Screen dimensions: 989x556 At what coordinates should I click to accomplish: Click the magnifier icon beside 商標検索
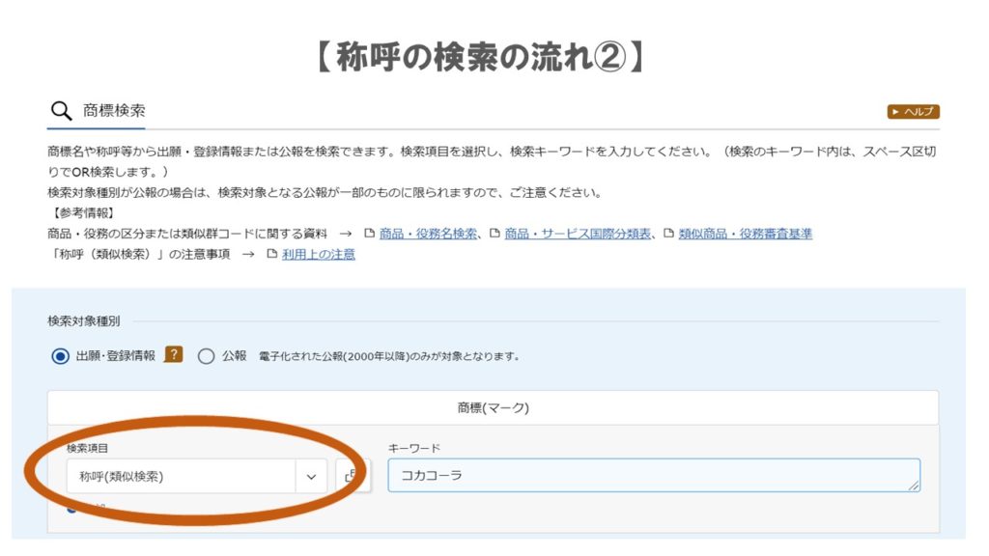coord(61,111)
